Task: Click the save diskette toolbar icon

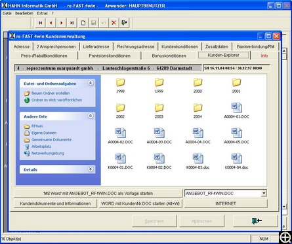Action: coord(93,23)
